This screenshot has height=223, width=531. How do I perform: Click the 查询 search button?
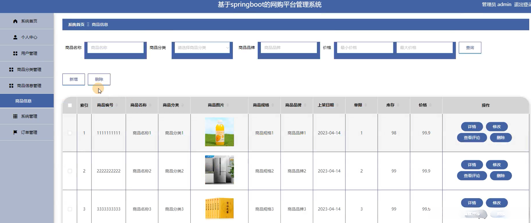click(470, 48)
